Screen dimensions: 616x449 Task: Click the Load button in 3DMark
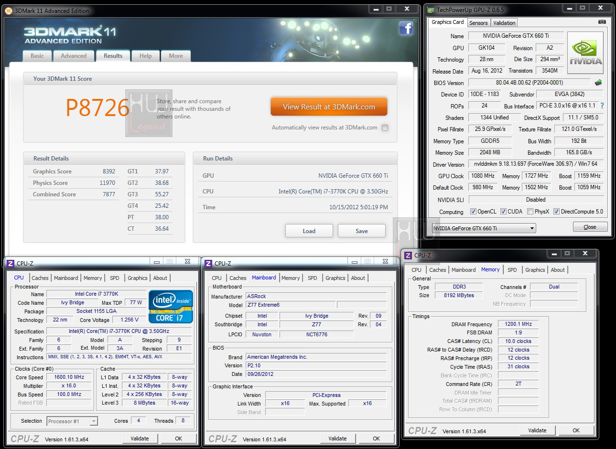[x=309, y=231]
